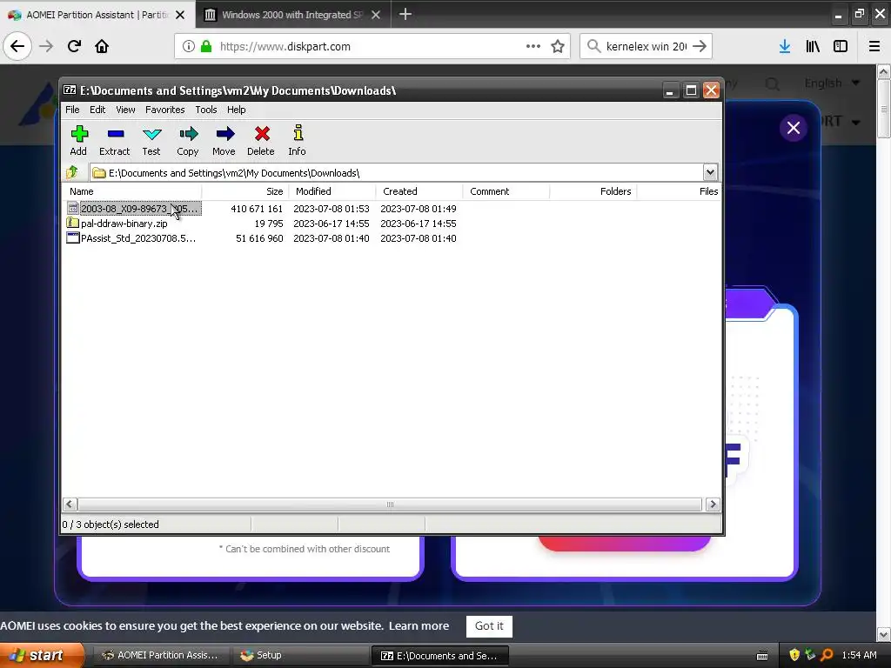The width and height of the screenshot is (891, 668).
Task: Open the Windows Start menu
Action: click(x=42, y=655)
